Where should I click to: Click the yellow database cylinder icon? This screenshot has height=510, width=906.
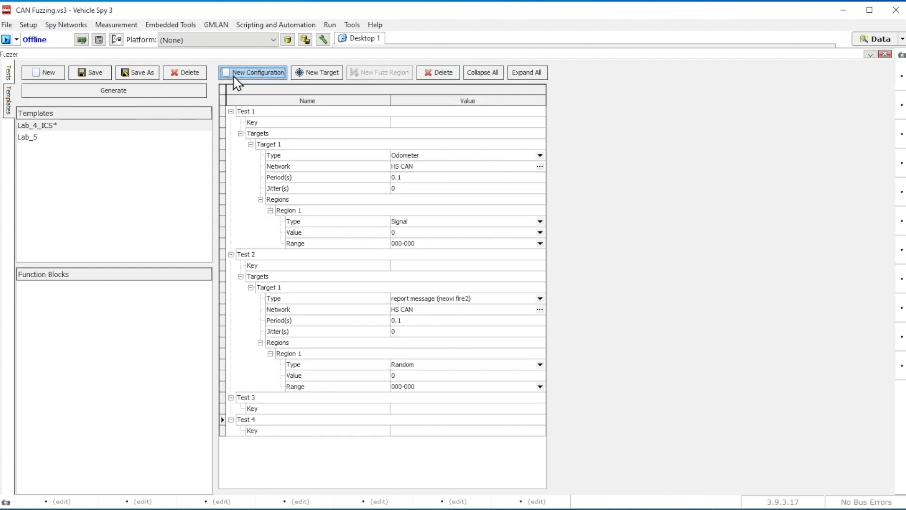coord(287,40)
